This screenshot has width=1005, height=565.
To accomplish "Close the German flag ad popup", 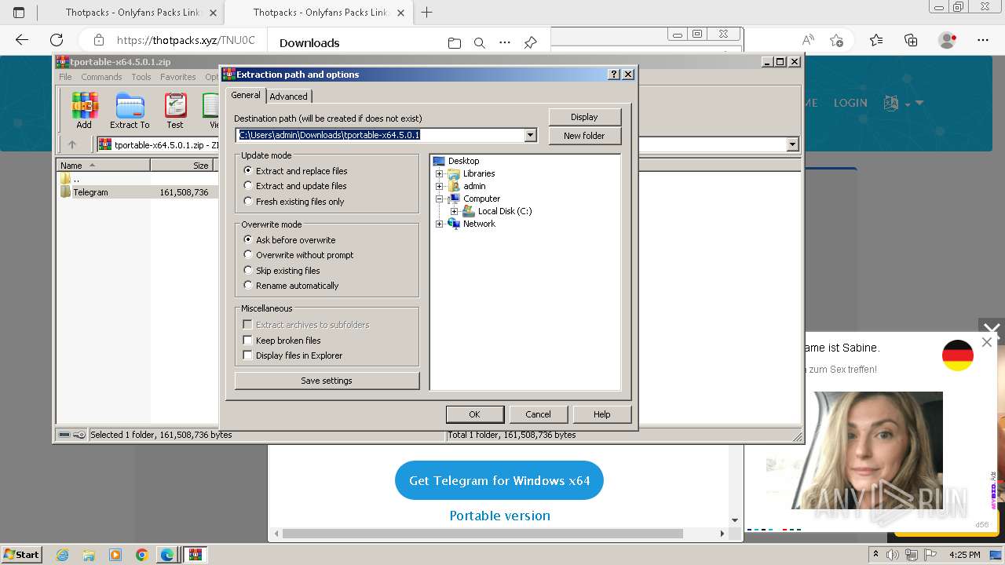I will [x=987, y=342].
